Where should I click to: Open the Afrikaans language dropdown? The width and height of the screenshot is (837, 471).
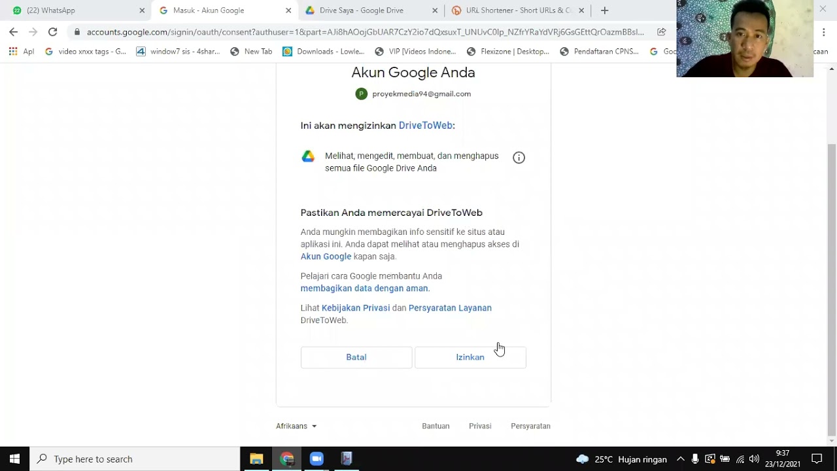click(x=296, y=426)
